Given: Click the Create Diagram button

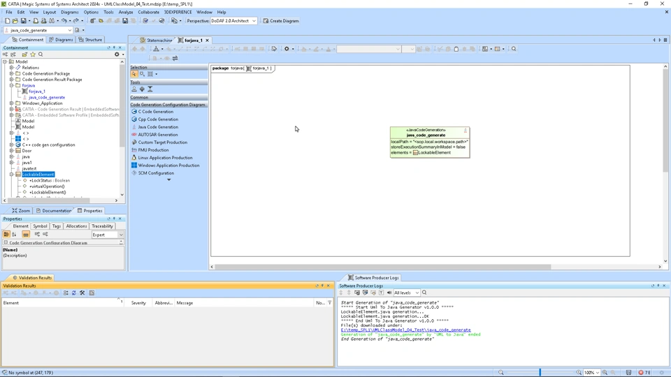Looking at the screenshot, I should point(281,20).
